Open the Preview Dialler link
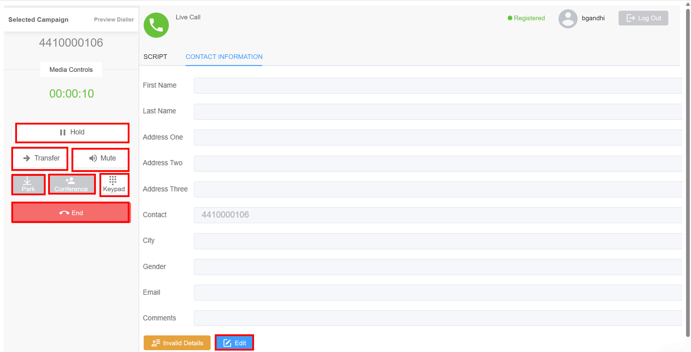Screen dimensions: 691x352 [114, 19]
